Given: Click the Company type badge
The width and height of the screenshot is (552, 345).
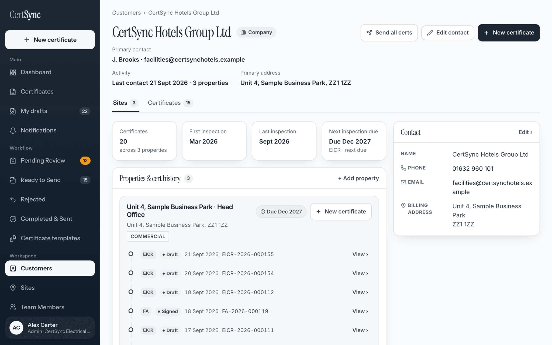Looking at the screenshot, I should [256, 32].
